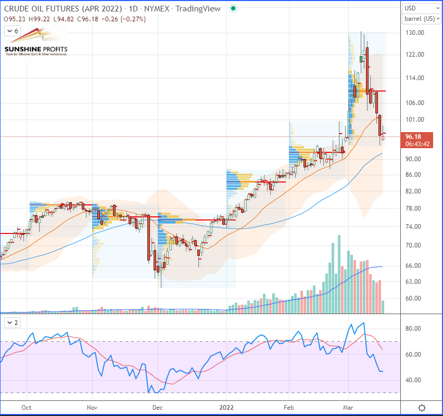
Task: Click the tall red December candlestick
Action: [x=149, y=237]
